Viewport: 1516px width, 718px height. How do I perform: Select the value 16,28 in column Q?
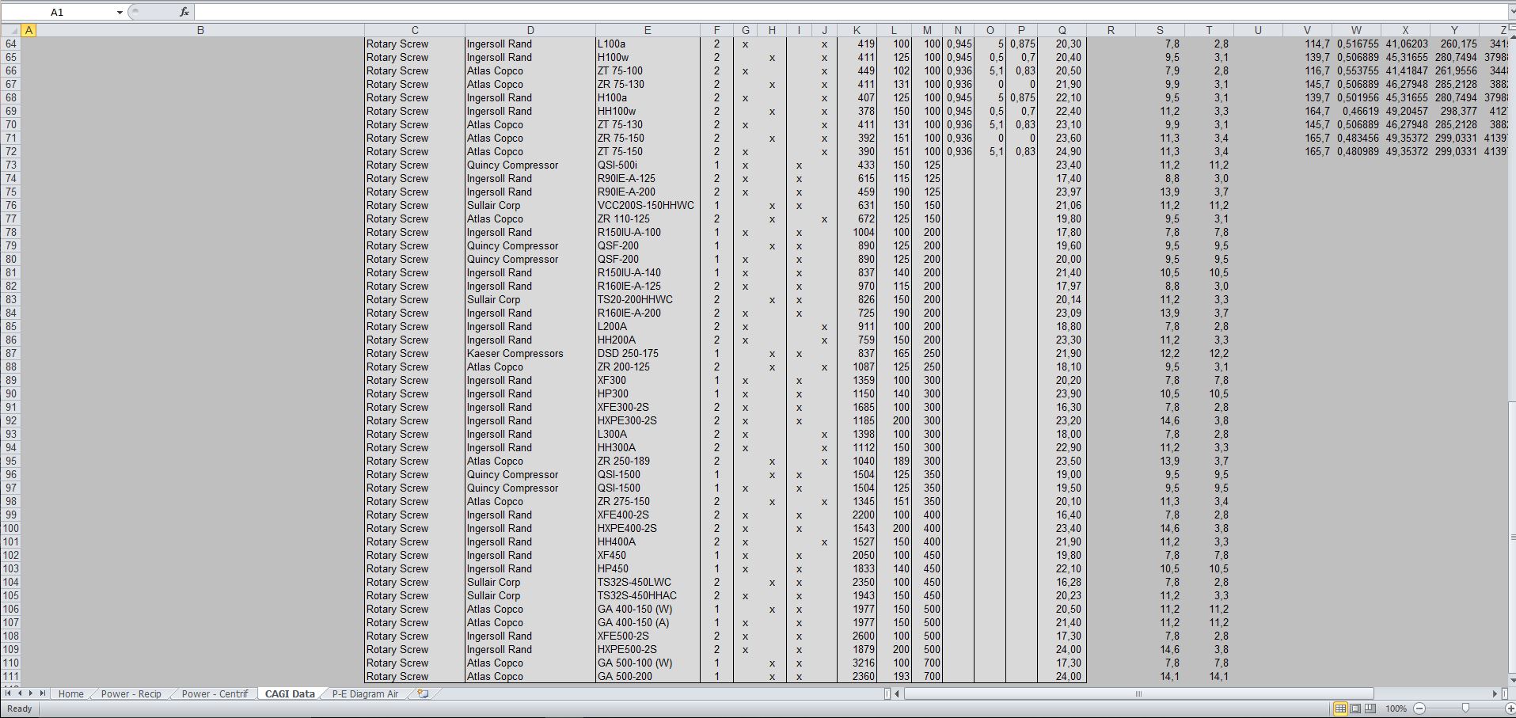coord(1062,582)
